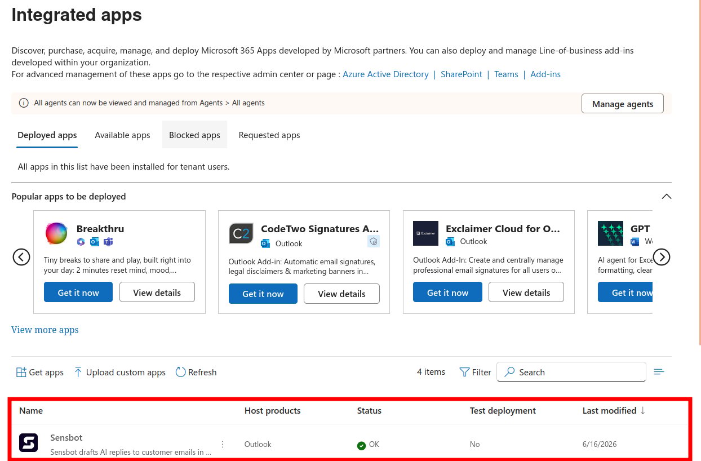Open the Sensbot app name
The height and width of the screenshot is (461, 701).
66,437
